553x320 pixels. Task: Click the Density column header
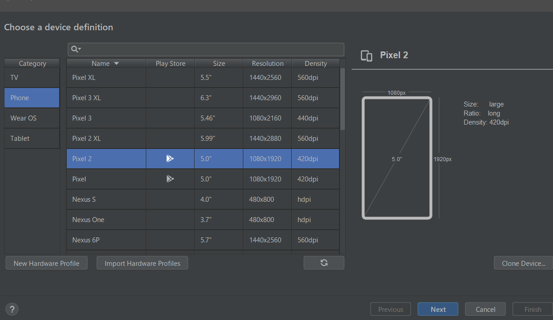(316, 64)
